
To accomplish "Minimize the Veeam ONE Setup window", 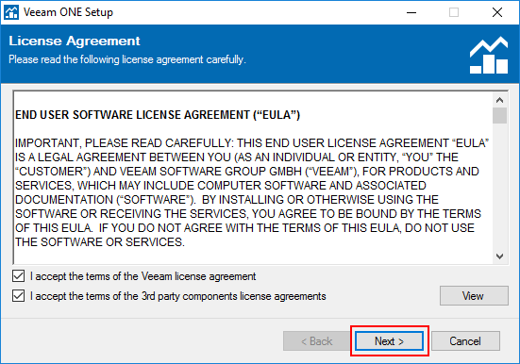I will (411, 12).
